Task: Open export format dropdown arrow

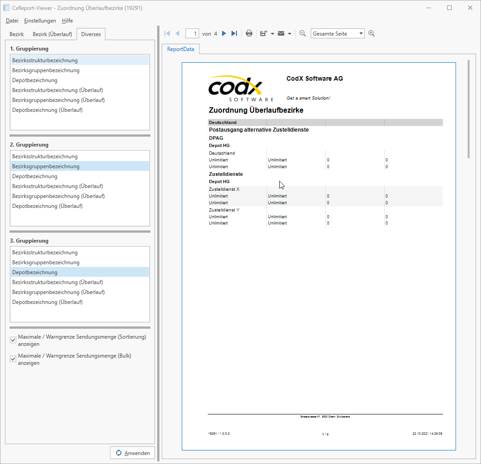Action: coord(272,34)
